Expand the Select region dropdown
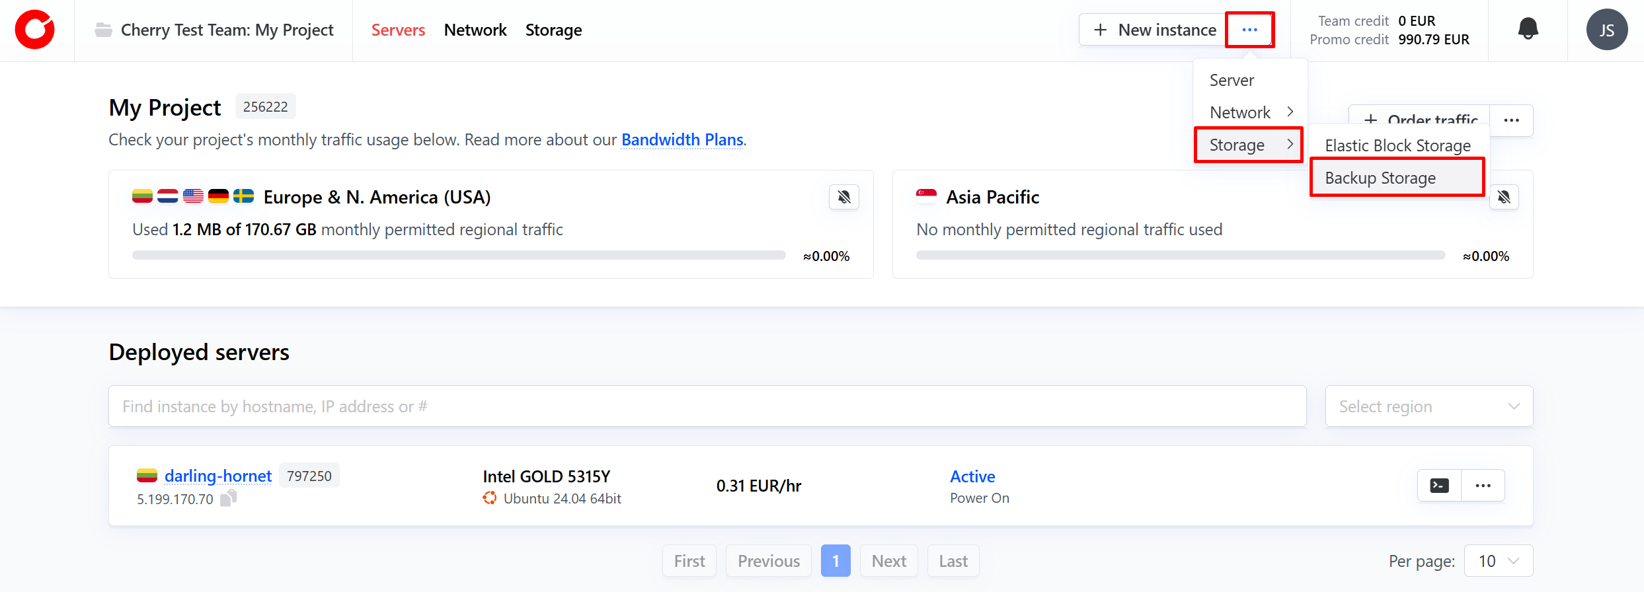The width and height of the screenshot is (1644, 592). (x=1429, y=406)
